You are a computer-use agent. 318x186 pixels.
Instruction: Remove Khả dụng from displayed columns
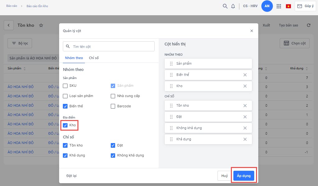[x=245, y=139]
